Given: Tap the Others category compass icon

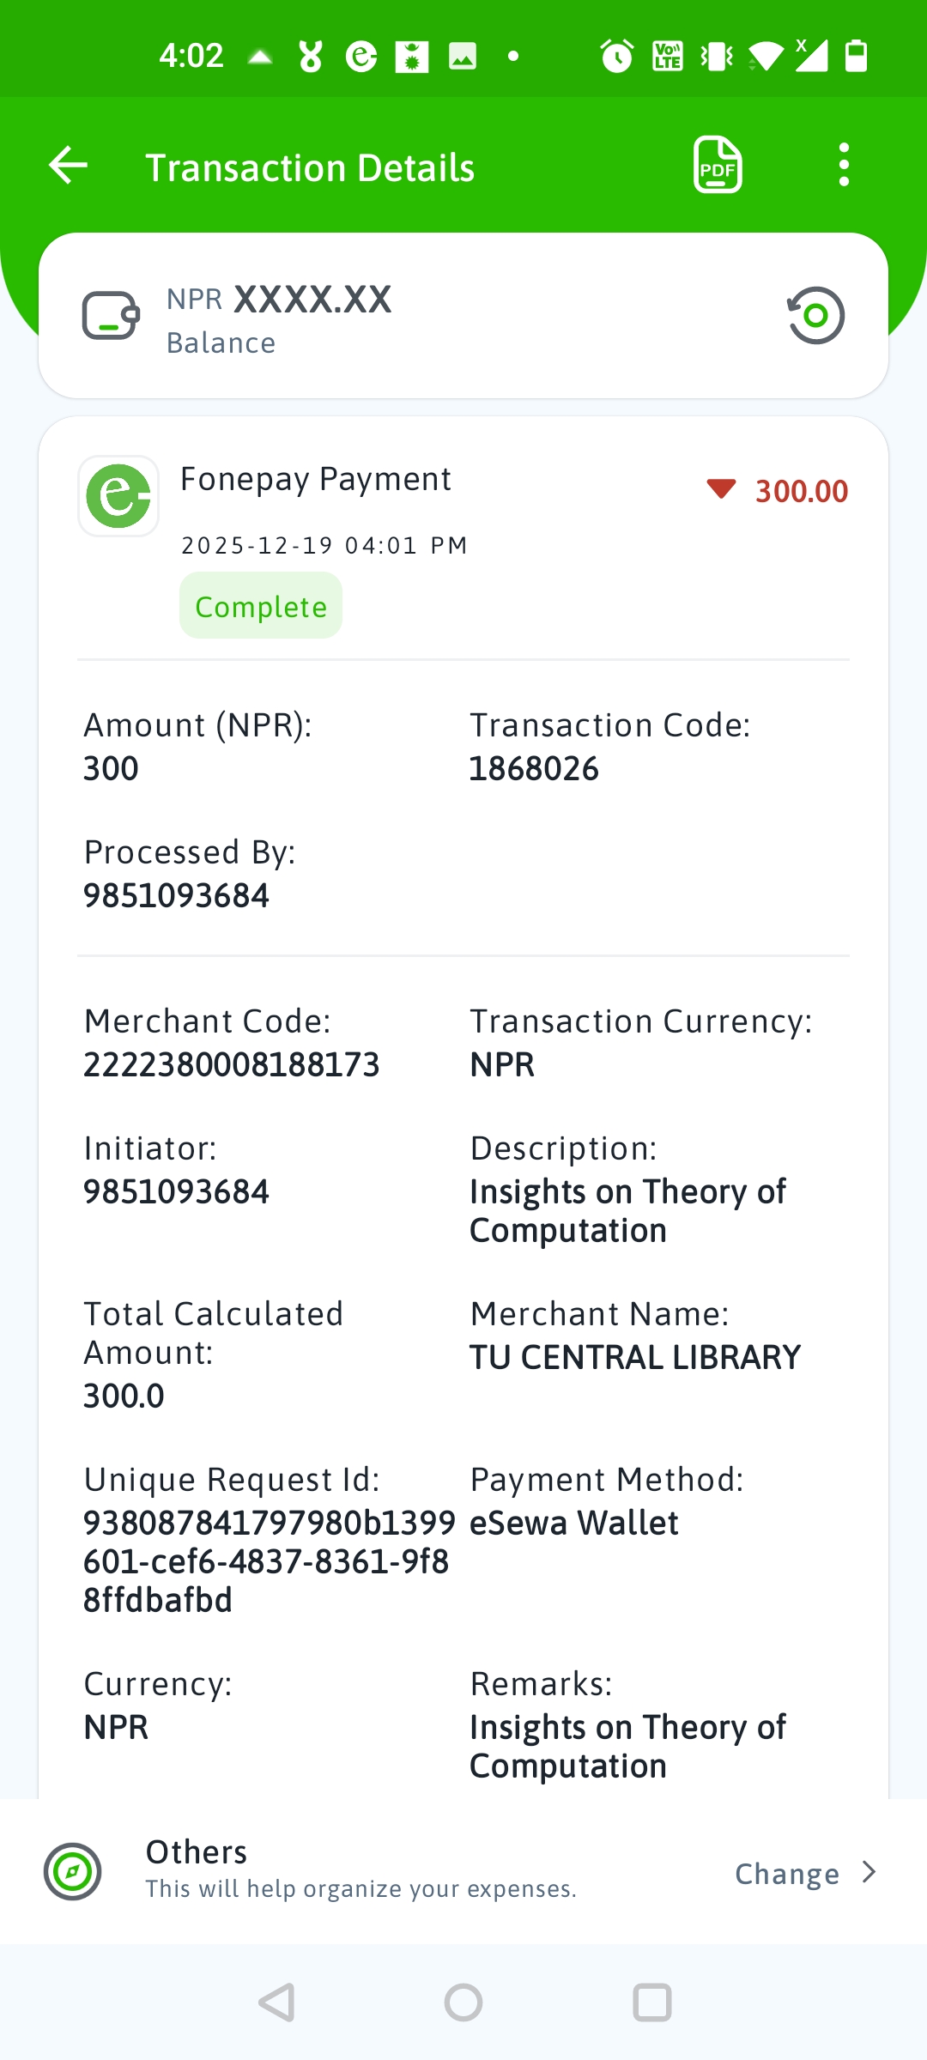Looking at the screenshot, I should tap(73, 1871).
